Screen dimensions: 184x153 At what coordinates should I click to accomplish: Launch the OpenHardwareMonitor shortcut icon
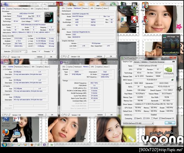click(134, 7)
